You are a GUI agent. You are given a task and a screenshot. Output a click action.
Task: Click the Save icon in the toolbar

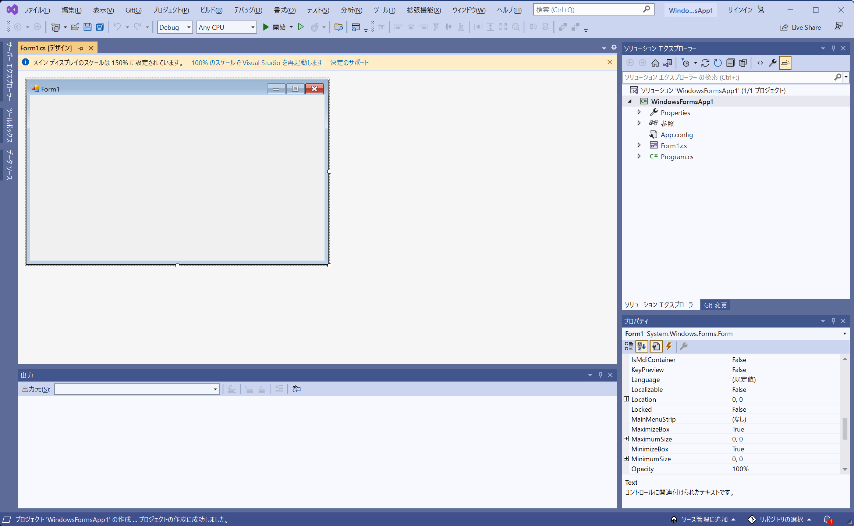pyautogui.click(x=87, y=27)
